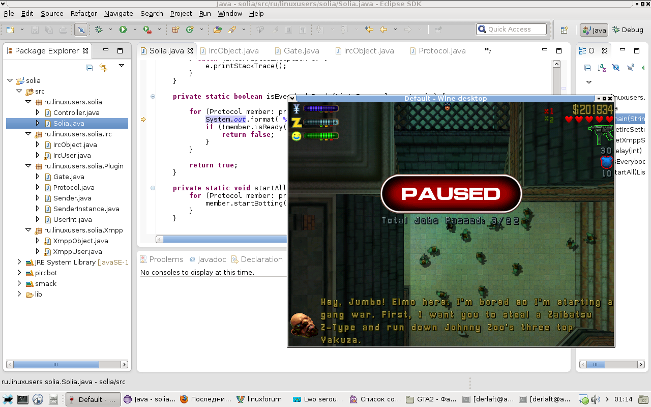This screenshot has width=651, height=407.
Task: Expand the pircbot project
Action: 19,273
